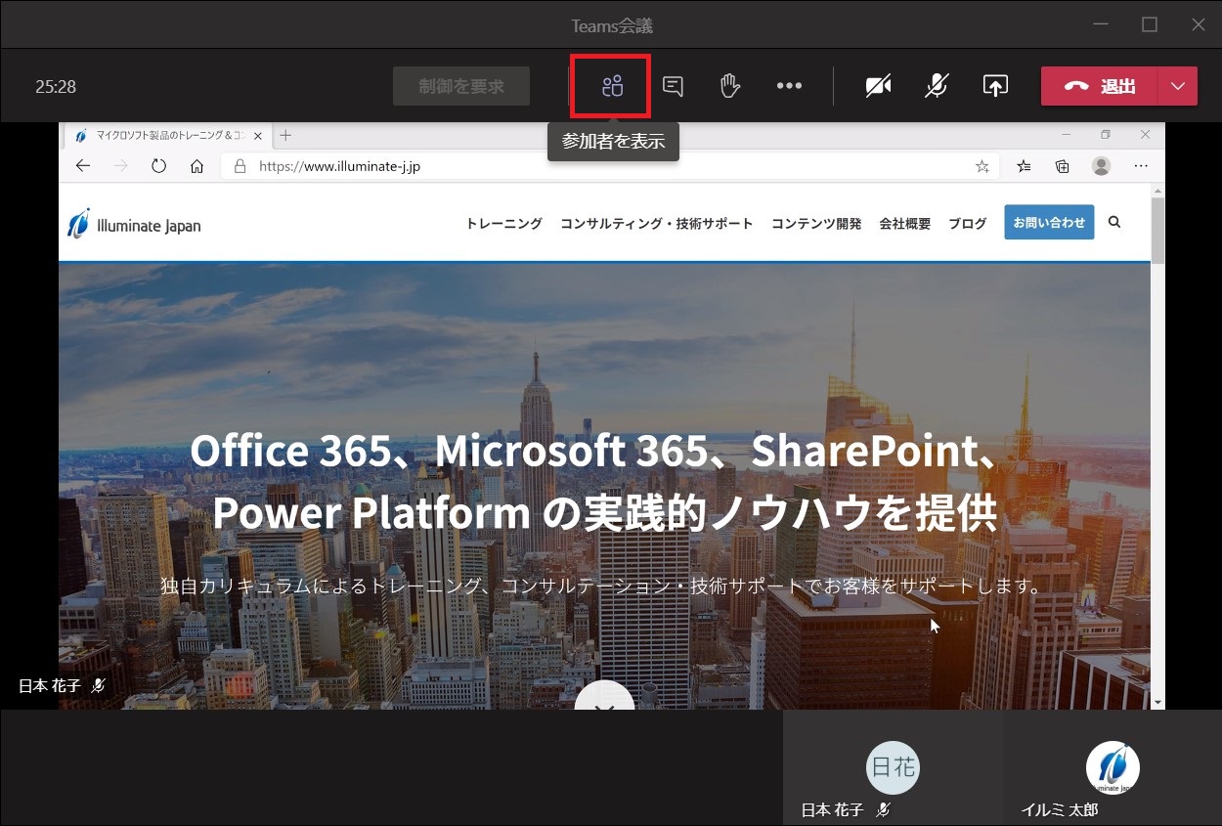Expand the leave options arrow next to 退出

click(x=1178, y=86)
